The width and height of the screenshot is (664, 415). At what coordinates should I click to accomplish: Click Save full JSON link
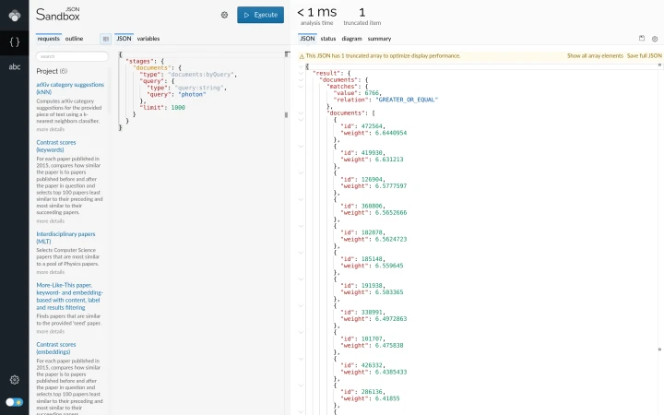(644, 56)
